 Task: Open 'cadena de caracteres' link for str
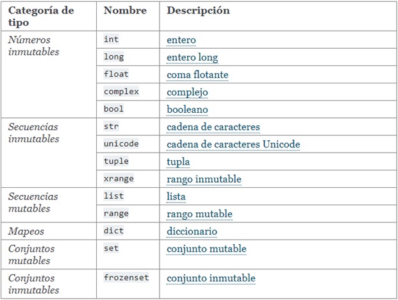tap(213, 127)
